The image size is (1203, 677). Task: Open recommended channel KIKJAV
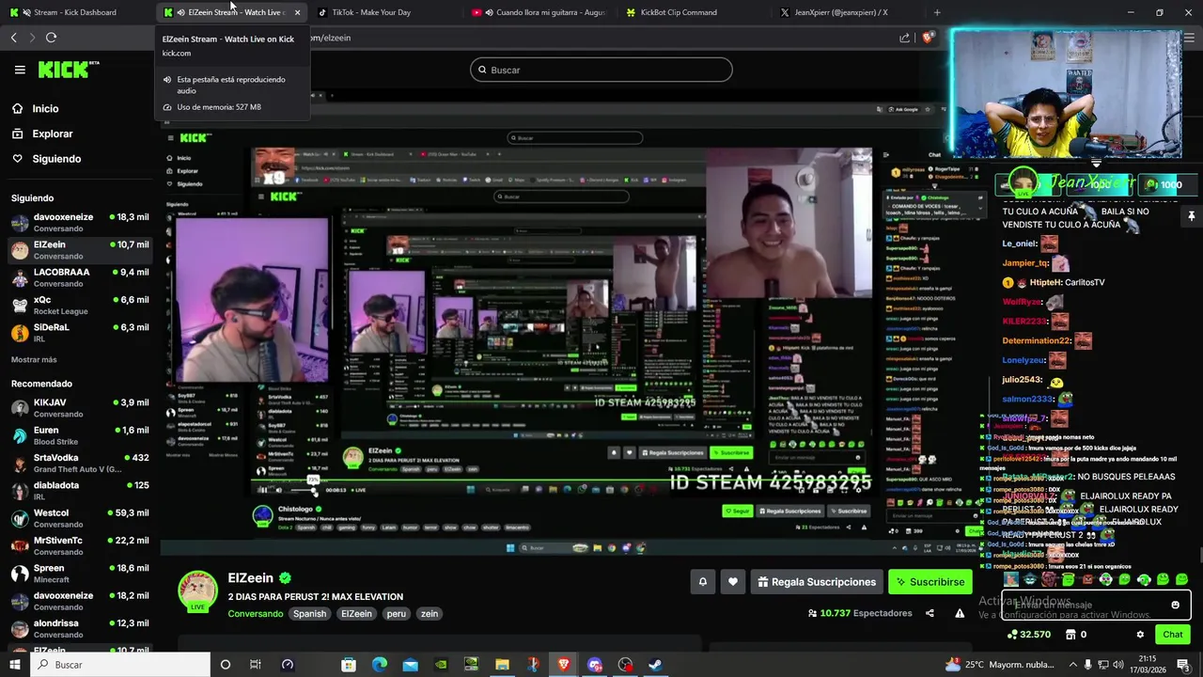(x=79, y=408)
